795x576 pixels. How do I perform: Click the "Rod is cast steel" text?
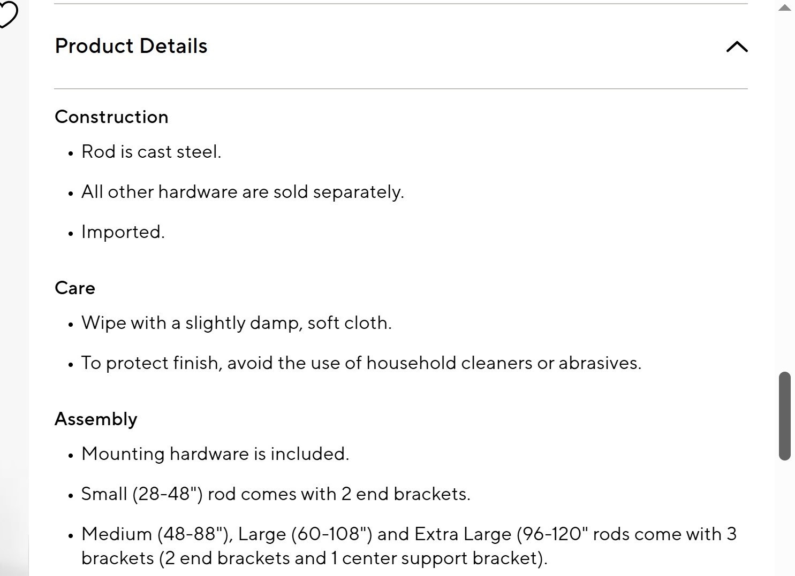coord(151,152)
